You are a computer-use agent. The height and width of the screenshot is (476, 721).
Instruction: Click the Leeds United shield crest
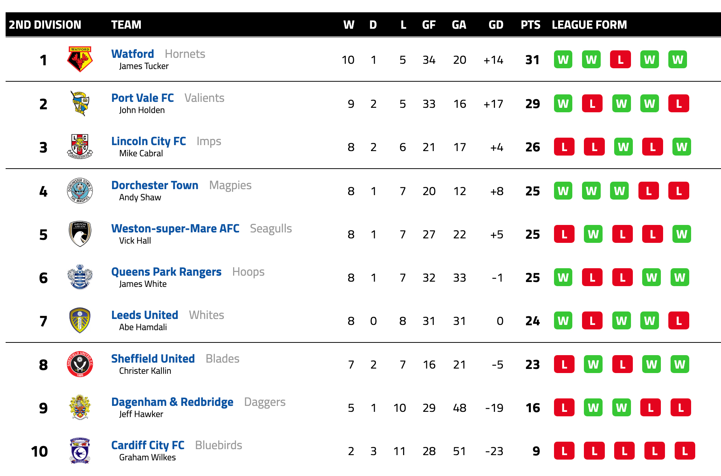coord(80,320)
